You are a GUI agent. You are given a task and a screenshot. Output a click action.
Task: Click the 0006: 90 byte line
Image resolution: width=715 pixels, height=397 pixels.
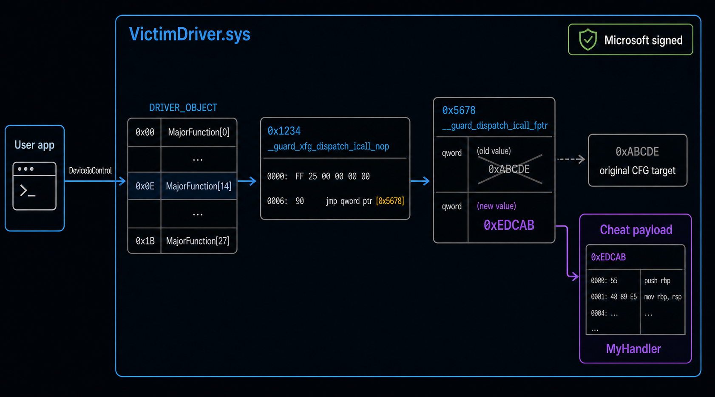(x=285, y=201)
